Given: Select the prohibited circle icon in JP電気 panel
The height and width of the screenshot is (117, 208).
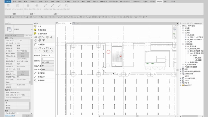Looking at the screenshot, I should click(40, 40).
